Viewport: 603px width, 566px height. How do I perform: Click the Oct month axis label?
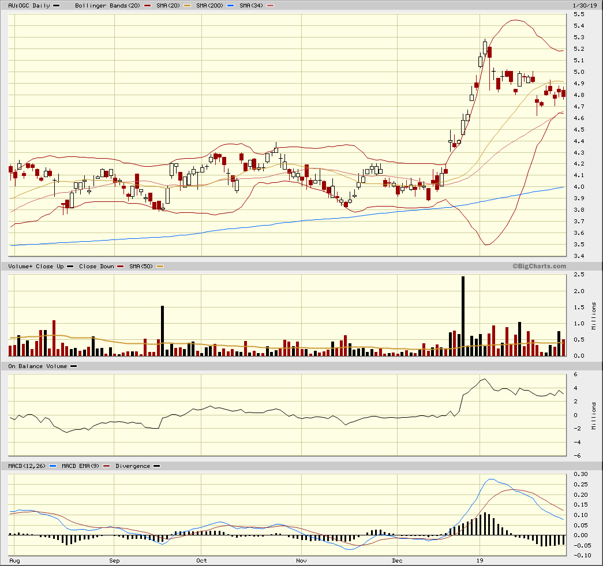(x=201, y=560)
